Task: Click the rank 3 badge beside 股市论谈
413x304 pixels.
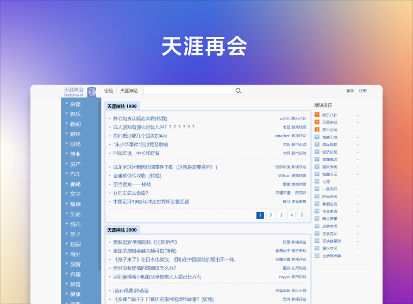Action: coord(317,130)
